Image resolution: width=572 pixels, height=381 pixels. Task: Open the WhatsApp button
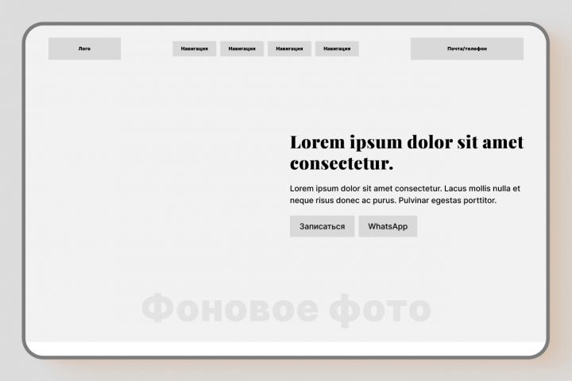tap(388, 226)
